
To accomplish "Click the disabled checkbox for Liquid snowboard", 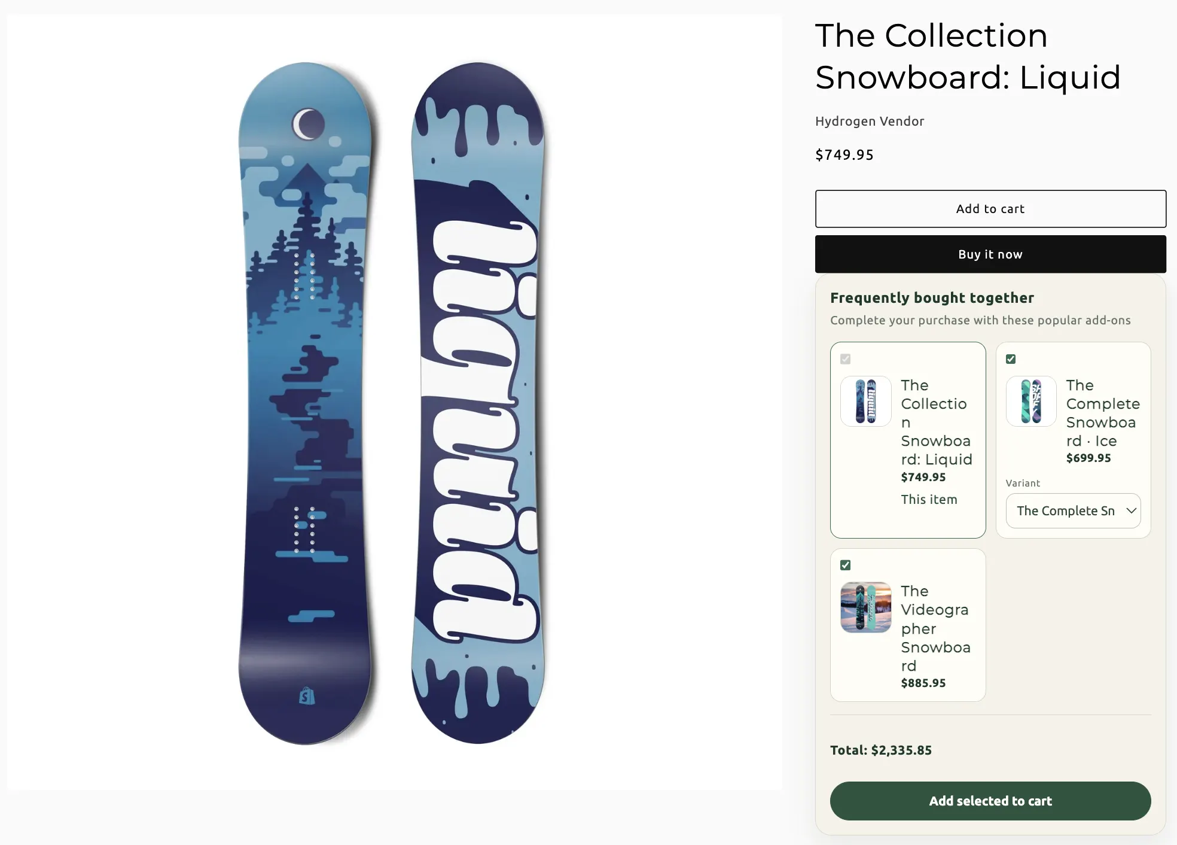I will (x=845, y=359).
